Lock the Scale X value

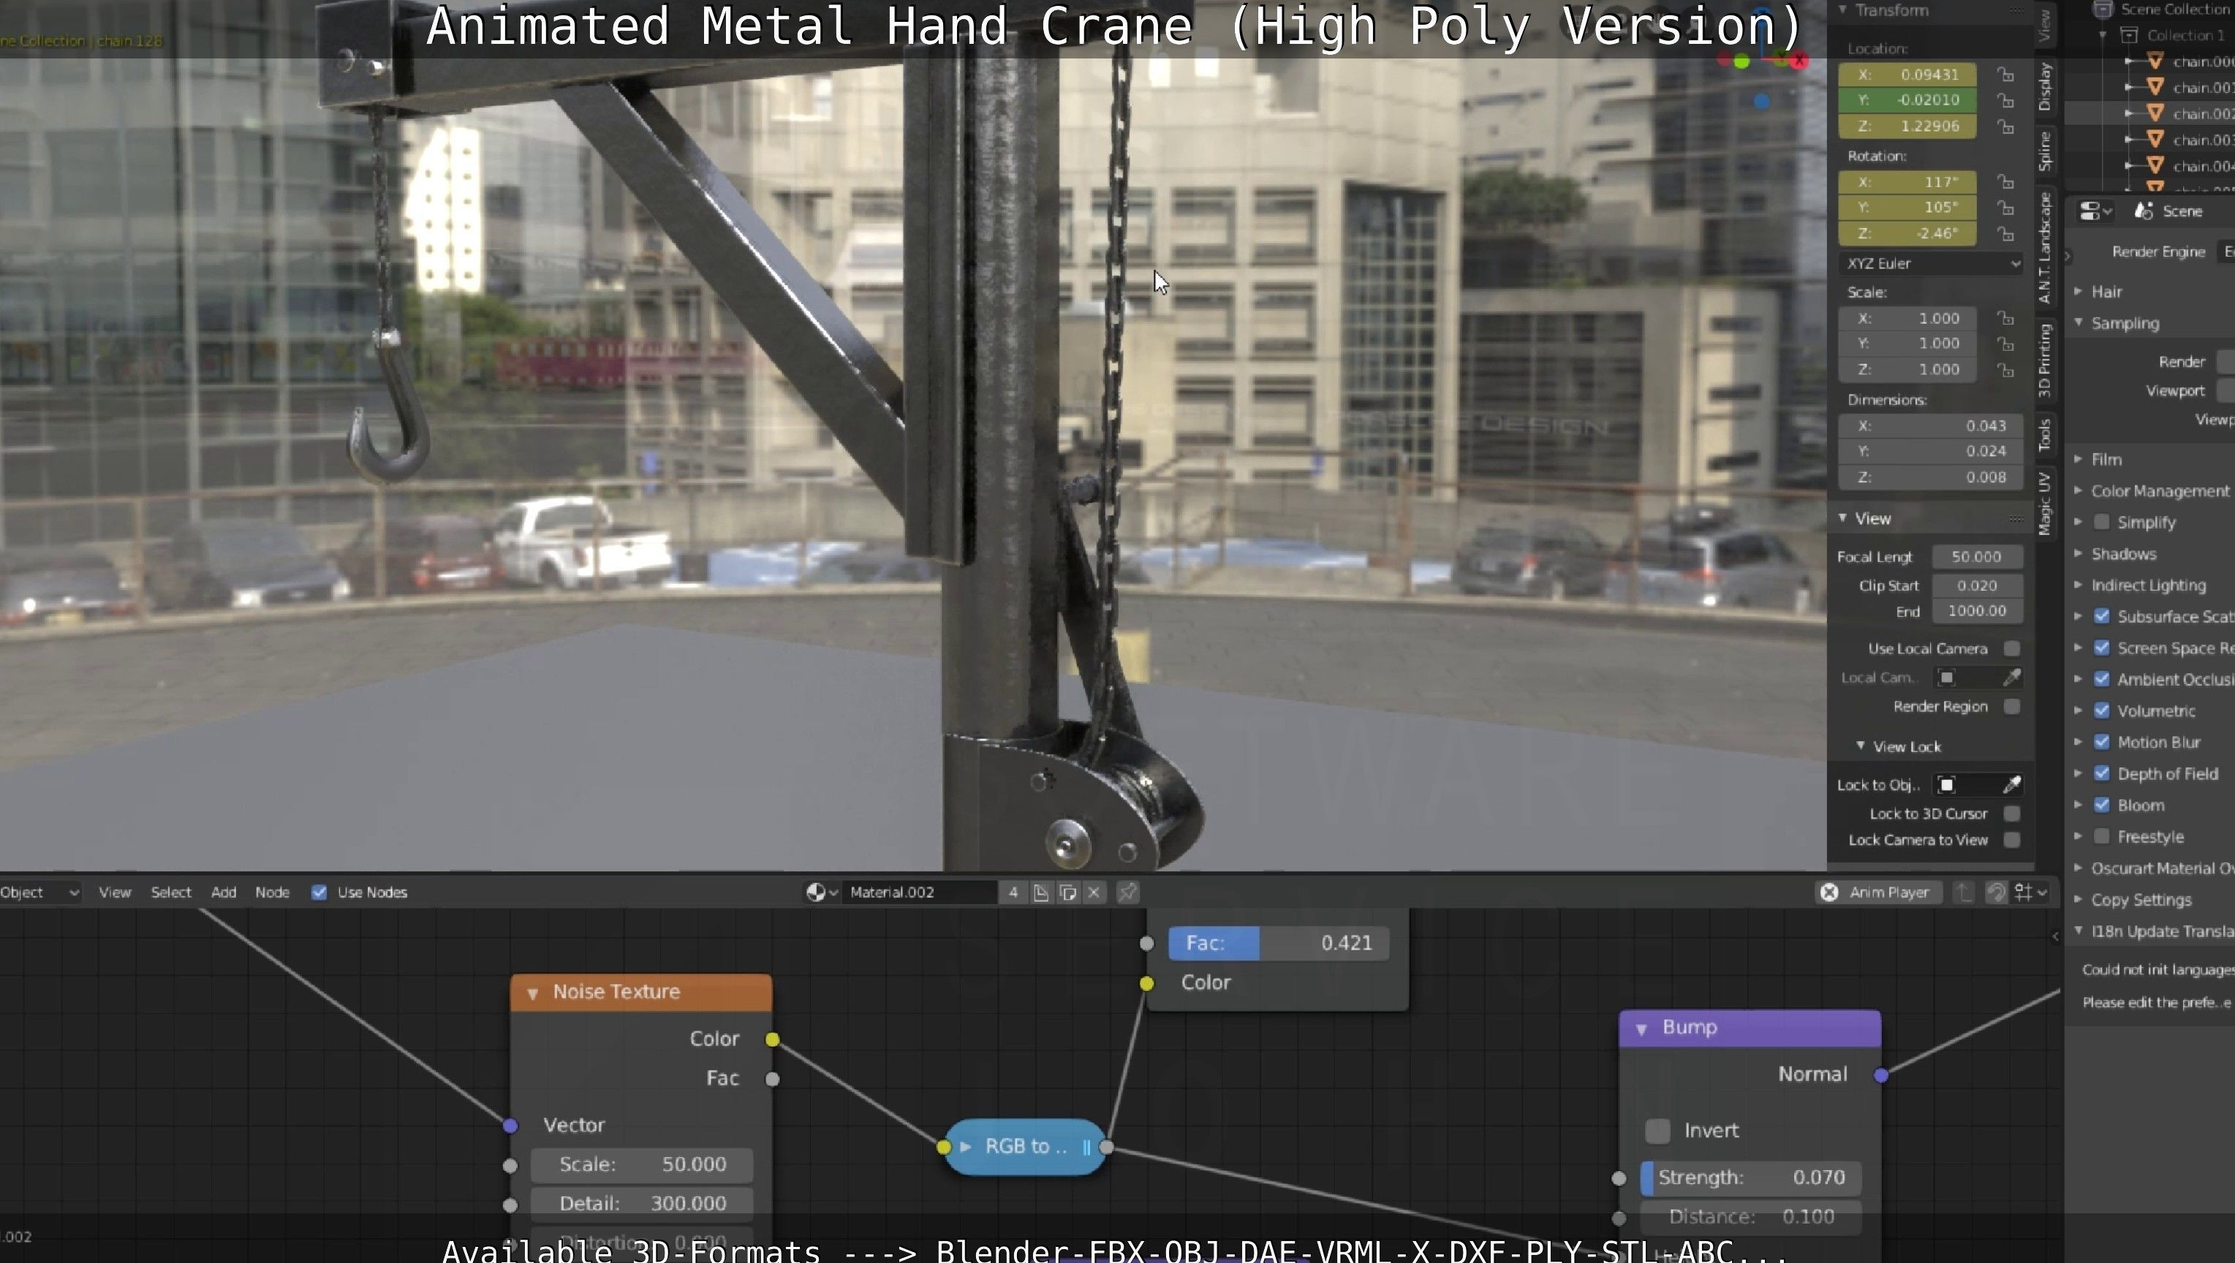[x=2006, y=319]
